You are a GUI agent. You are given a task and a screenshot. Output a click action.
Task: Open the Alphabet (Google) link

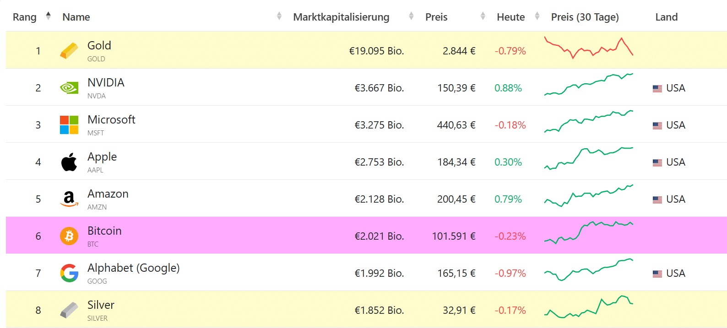(x=133, y=268)
